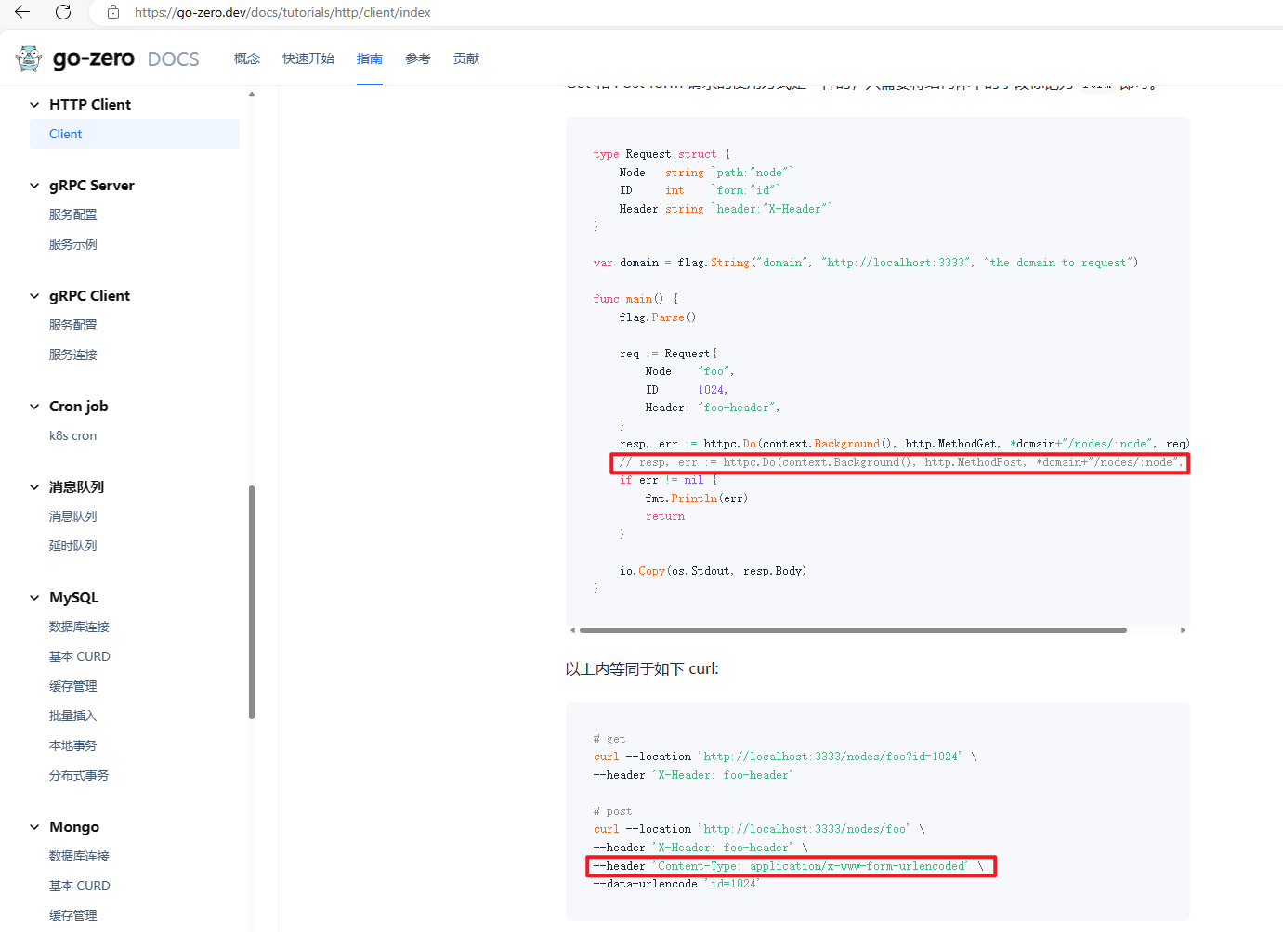This screenshot has width=1283, height=932.
Task: Open the 快速开始 nav menu
Action: coord(308,58)
